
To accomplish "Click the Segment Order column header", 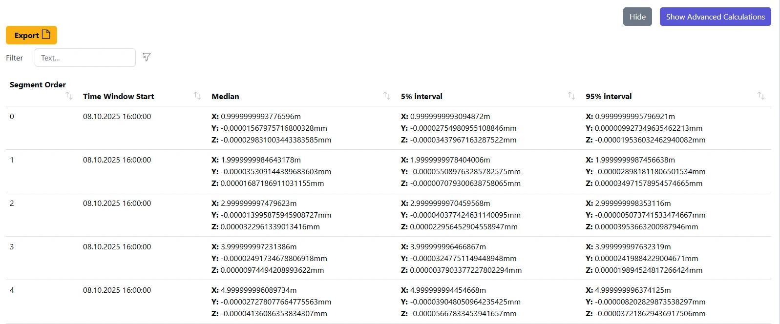I will click(38, 84).
